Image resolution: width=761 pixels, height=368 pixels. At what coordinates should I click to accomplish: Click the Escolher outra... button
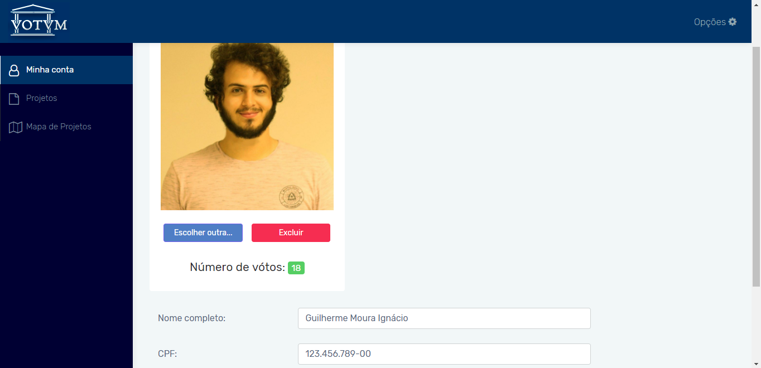pyautogui.click(x=203, y=233)
